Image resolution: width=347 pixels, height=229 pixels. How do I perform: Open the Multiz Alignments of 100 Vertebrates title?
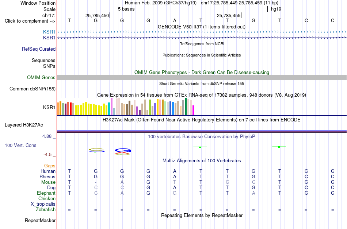click(x=202, y=161)
